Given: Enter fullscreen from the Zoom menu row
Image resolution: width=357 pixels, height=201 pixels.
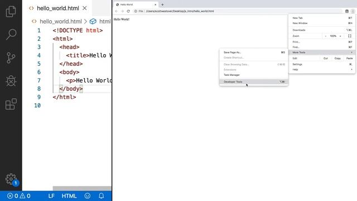Looking at the screenshot, I should (350, 36).
